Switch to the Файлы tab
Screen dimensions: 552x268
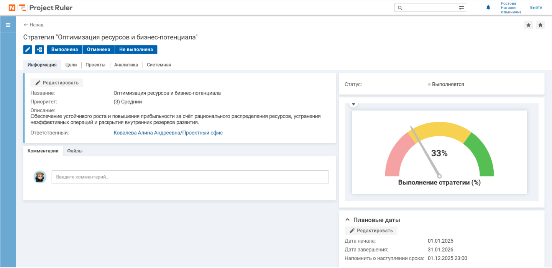pos(75,151)
